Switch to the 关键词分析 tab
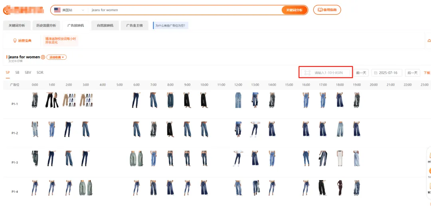431x206 pixels. pyautogui.click(x=17, y=26)
